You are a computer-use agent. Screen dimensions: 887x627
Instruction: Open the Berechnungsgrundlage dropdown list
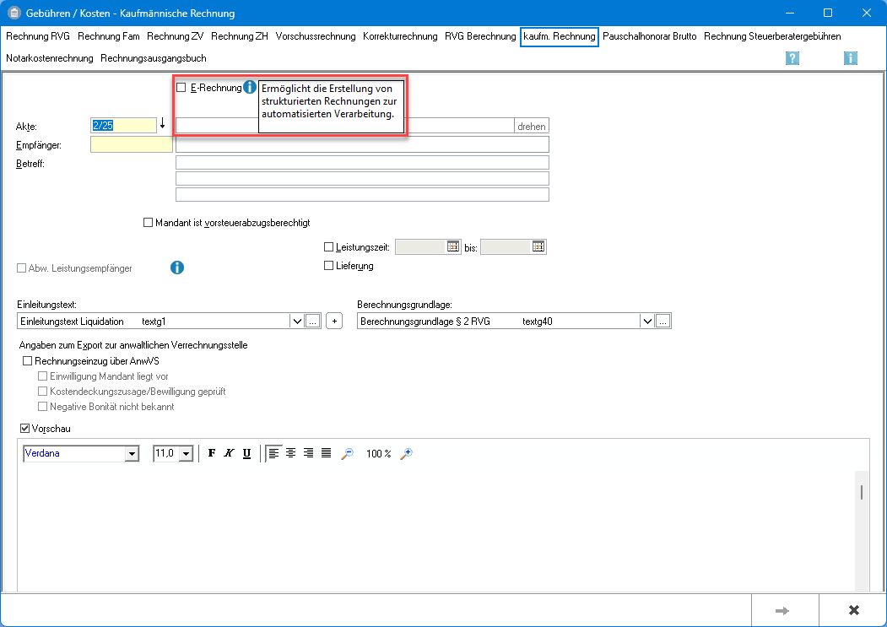pyautogui.click(x=647, y=321)
